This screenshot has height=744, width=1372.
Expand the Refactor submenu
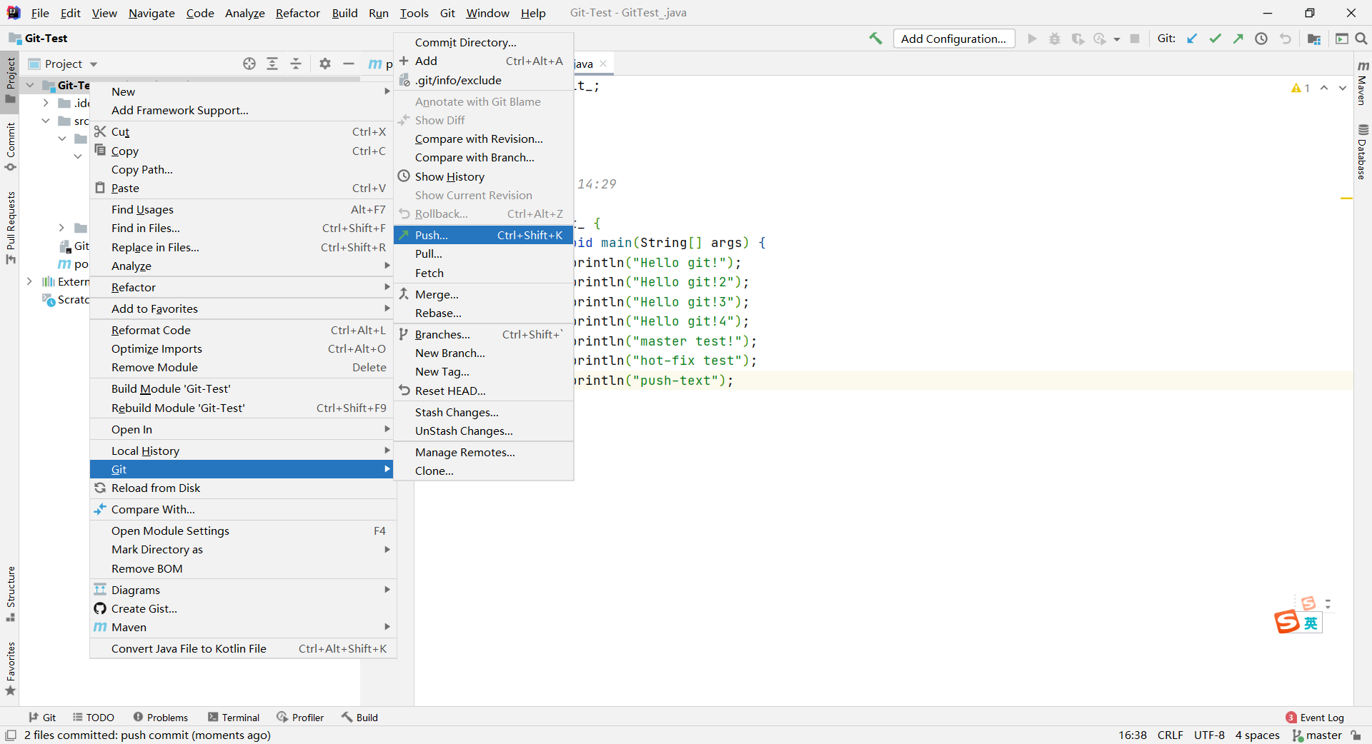click(x=243, y=287)
